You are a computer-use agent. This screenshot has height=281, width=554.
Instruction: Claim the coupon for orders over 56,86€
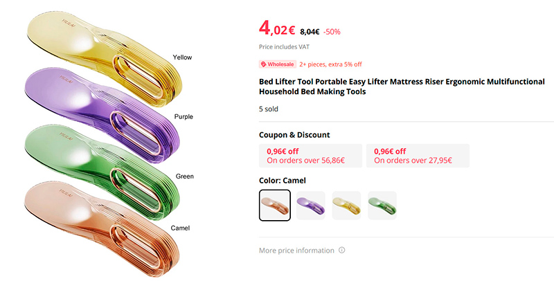click(310, 156)
